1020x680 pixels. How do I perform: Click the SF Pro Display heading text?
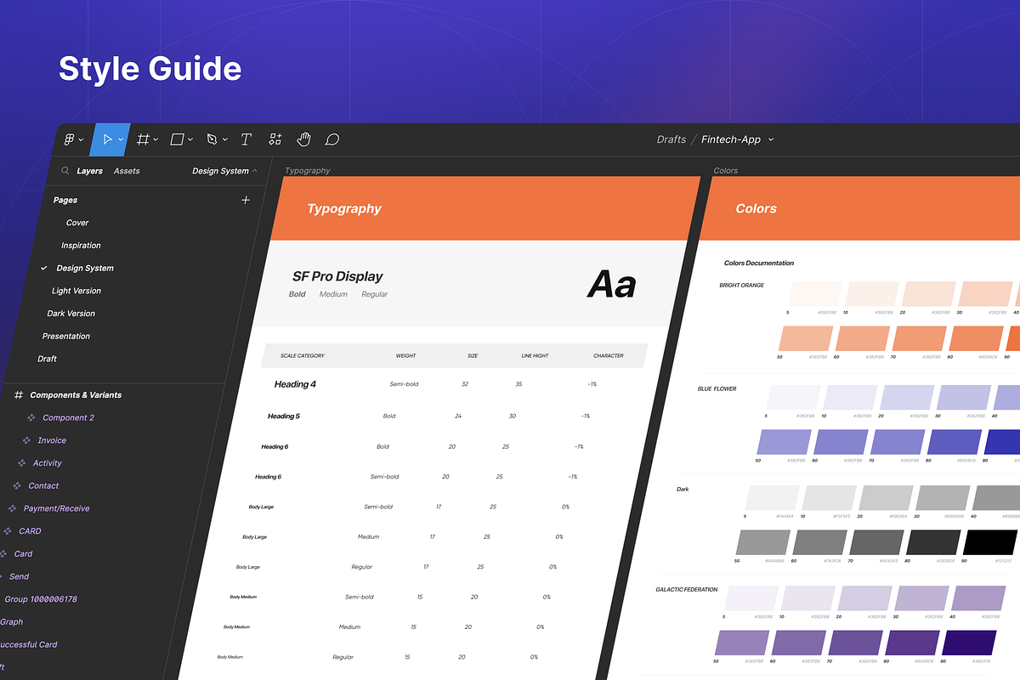click(x=337, y=276)
